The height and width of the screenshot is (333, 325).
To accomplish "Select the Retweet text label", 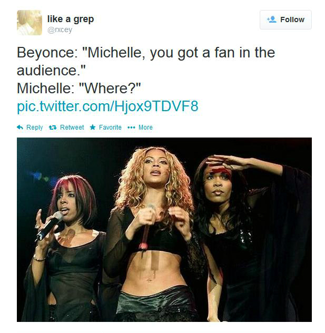I will [x=72, y=128].
